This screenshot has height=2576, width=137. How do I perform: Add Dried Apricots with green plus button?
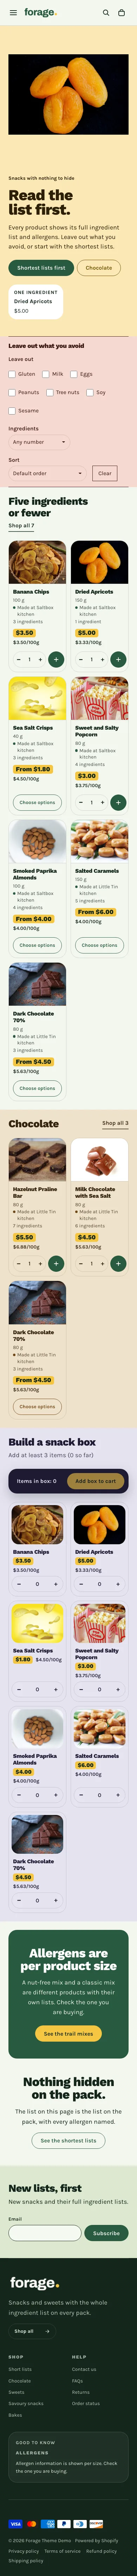[118, 659]
